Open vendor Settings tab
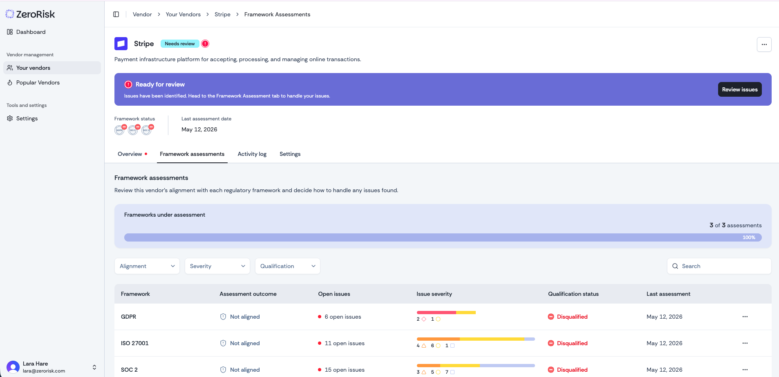Viewport: 779px width, 377px height. coord(290,154)
